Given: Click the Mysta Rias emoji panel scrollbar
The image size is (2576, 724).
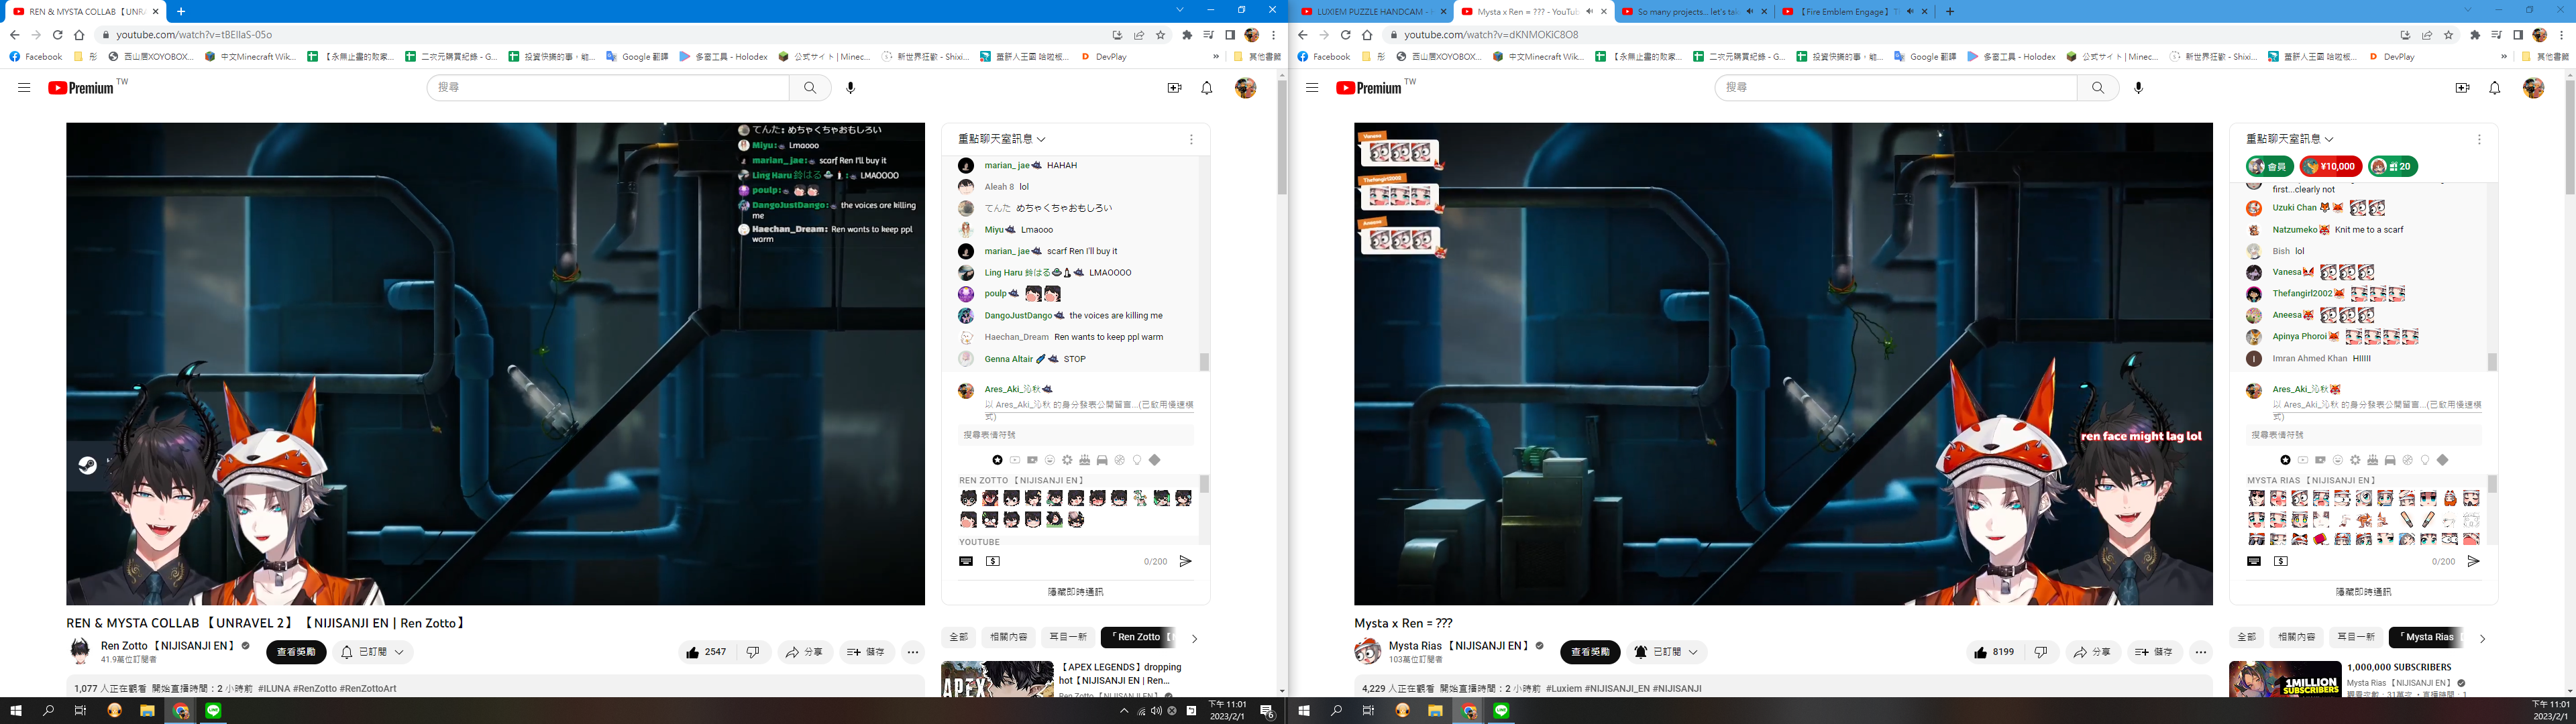Looking at the screenshot, I should (x=2492, y=484).
